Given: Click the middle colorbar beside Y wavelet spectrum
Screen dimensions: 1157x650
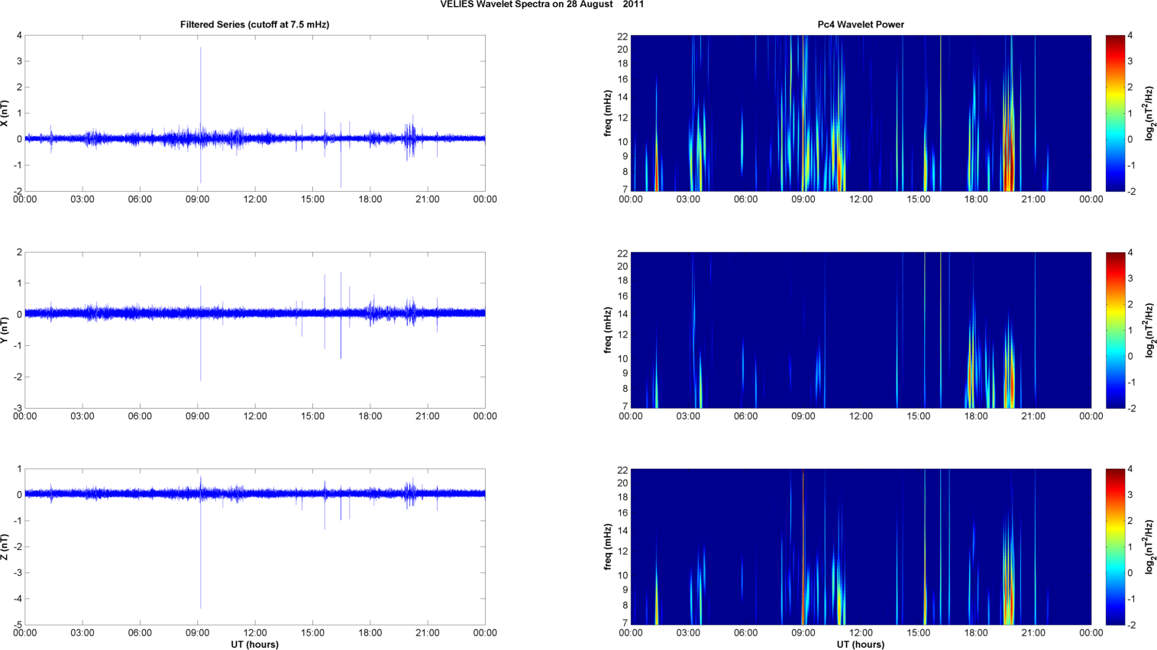Looking at the screenshot, I should point(1115,330).
